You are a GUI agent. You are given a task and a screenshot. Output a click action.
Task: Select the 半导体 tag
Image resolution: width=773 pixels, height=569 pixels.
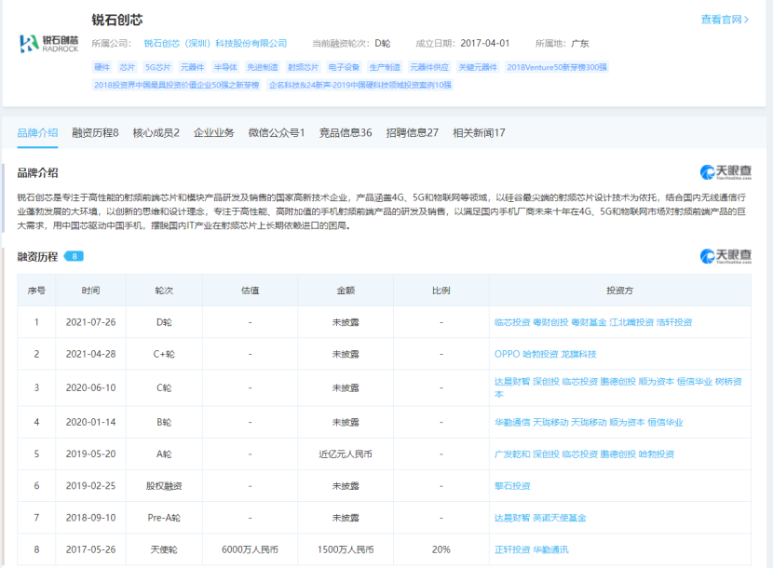[225, 67]
